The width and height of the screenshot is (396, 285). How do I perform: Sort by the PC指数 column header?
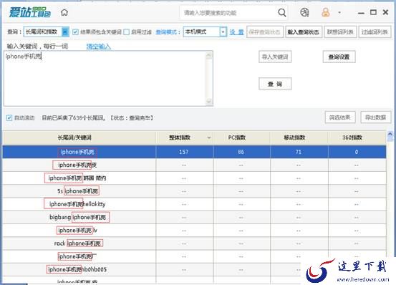[241, 137]
